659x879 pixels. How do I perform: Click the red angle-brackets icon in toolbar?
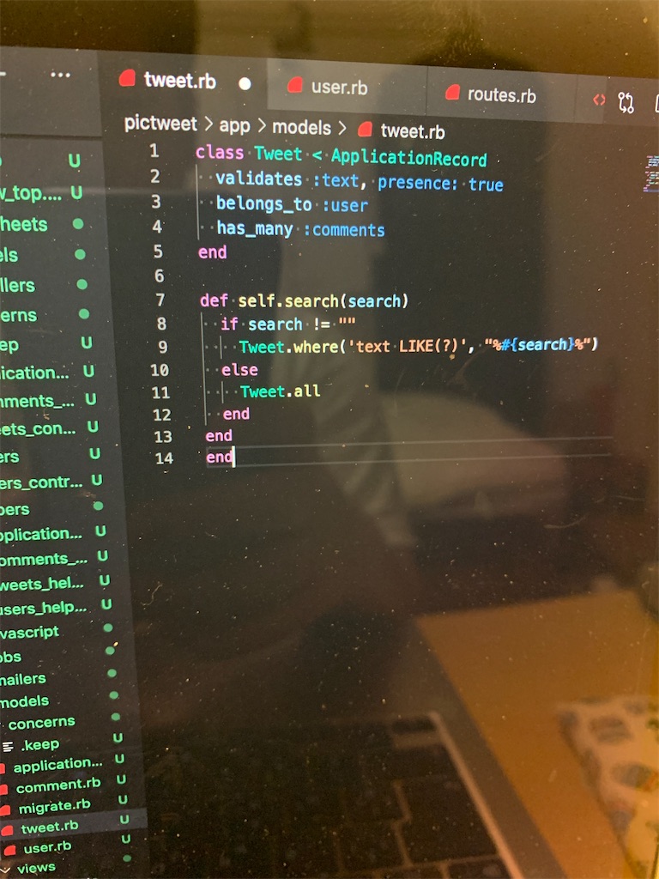599,100
